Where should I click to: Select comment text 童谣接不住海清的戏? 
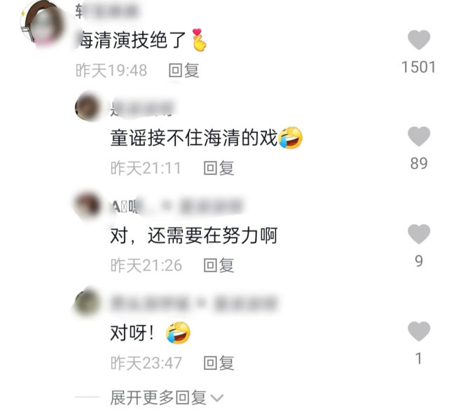point(194,138)
